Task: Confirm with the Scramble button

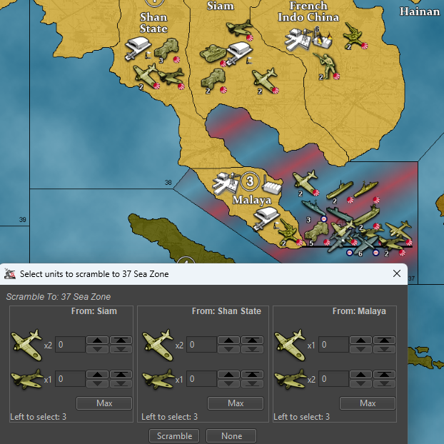Action: (175, 435)
